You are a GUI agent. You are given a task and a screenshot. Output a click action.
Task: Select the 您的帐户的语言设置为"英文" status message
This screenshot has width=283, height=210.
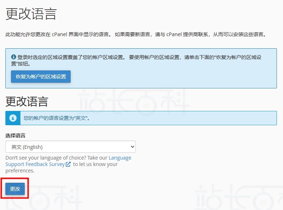click(x=57, y=118)
